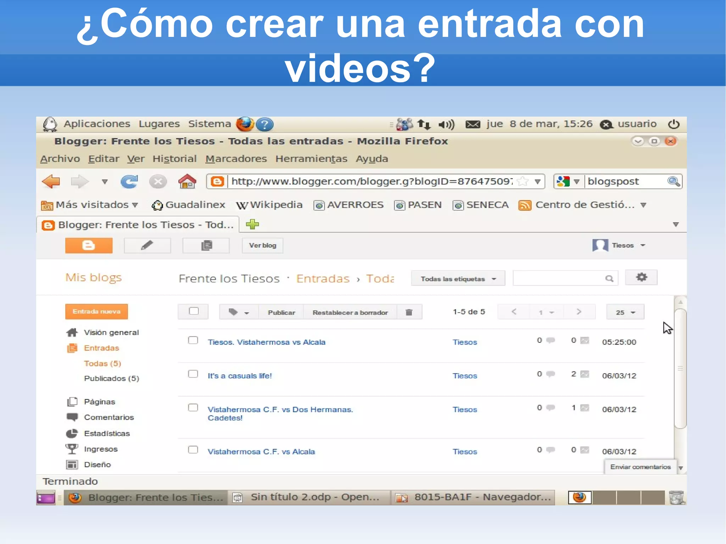The width and height of the screenshot is (726, 544).
Task: Open the Todas las etiquetas dropdown
Action: pyautogui.click(x=458, y=279)
